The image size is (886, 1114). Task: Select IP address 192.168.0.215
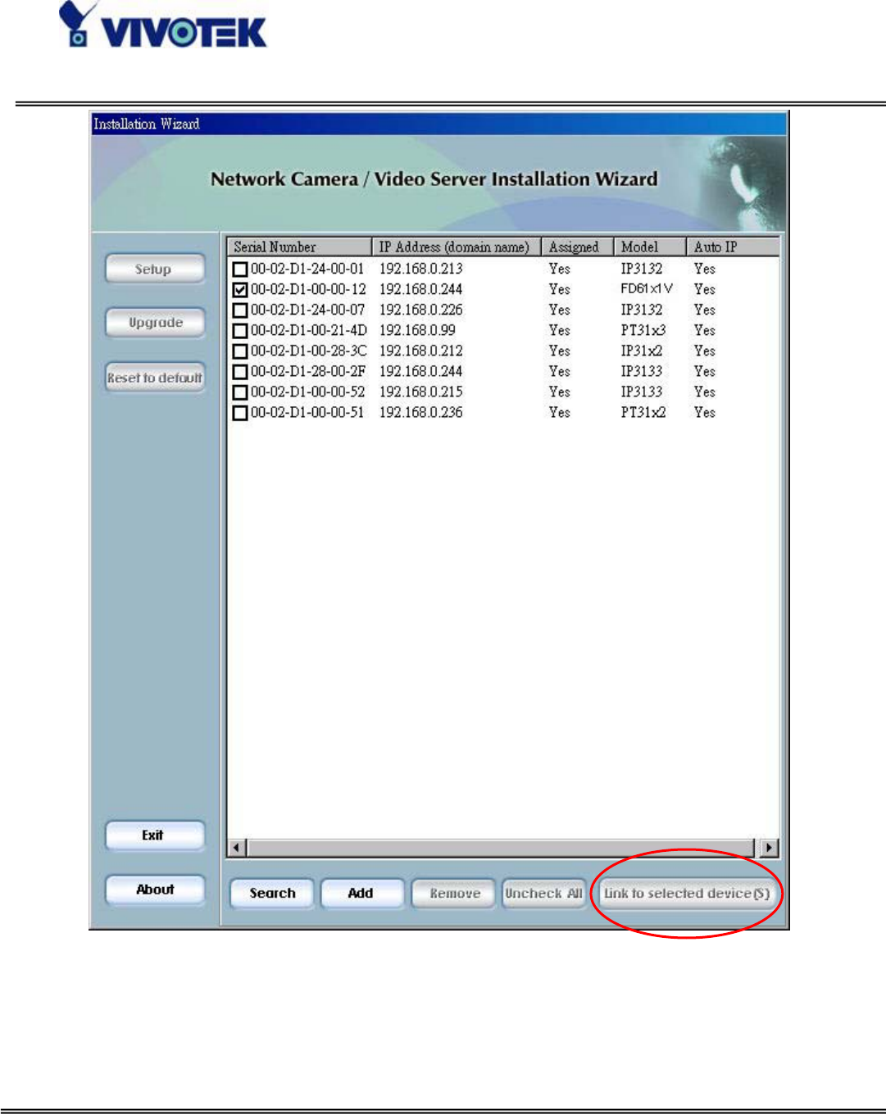(x=420, y=392)
